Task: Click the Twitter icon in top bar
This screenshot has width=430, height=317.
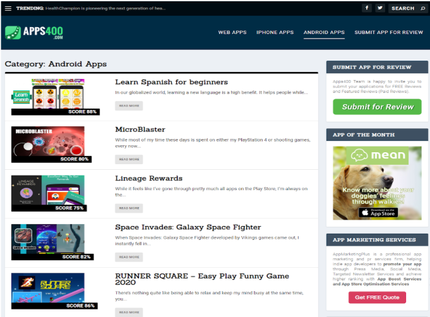Action: click(x=380, y=8)
